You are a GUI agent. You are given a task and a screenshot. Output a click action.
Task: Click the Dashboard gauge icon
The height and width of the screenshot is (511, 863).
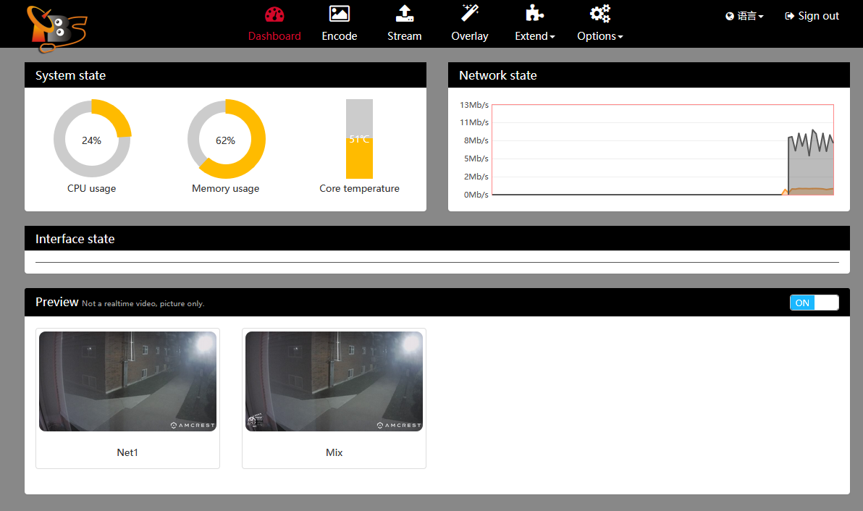274,14
